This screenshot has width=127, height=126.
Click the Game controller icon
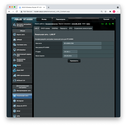click(x=15, y=65)
